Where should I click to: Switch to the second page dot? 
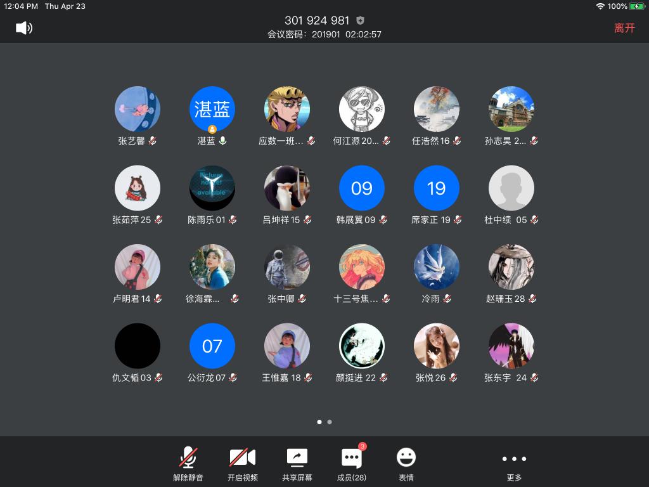tap(330, 422)
